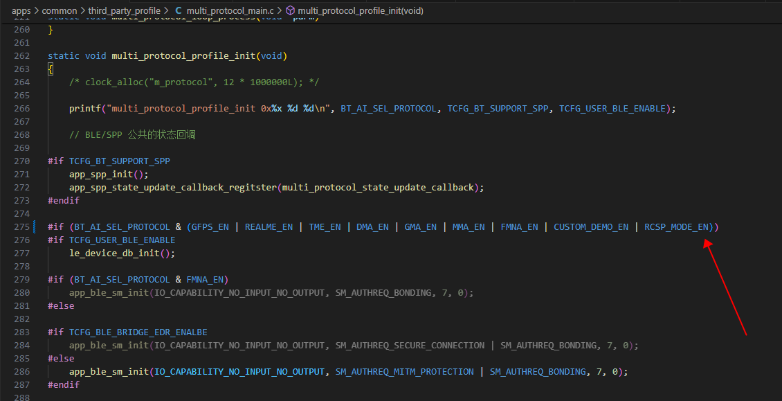This screenshot has width=782, height=401.
Task: Click TCFG_BLE_BRIDGE_EDR_ENALBE on line 283
Action: [x=138, y=332]
